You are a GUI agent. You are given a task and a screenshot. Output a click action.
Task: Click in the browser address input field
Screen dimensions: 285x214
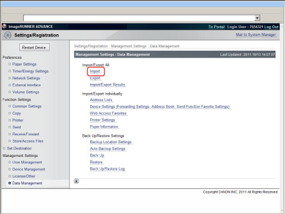point(139,18)
